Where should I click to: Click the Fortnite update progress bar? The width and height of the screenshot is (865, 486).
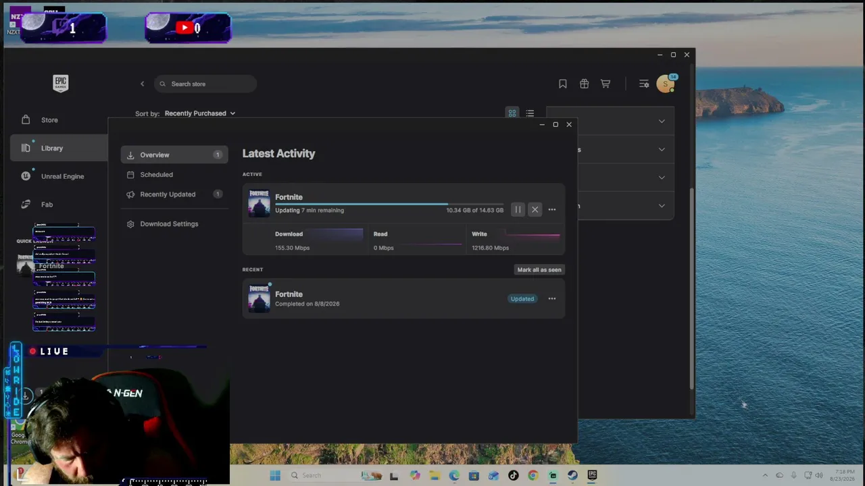389,203
